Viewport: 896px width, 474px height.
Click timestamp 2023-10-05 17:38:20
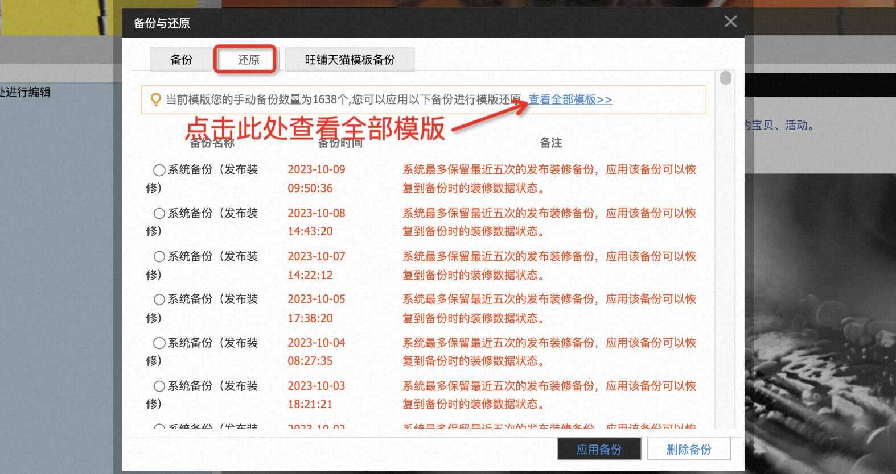pyautogui.click(x=317, y=309)
